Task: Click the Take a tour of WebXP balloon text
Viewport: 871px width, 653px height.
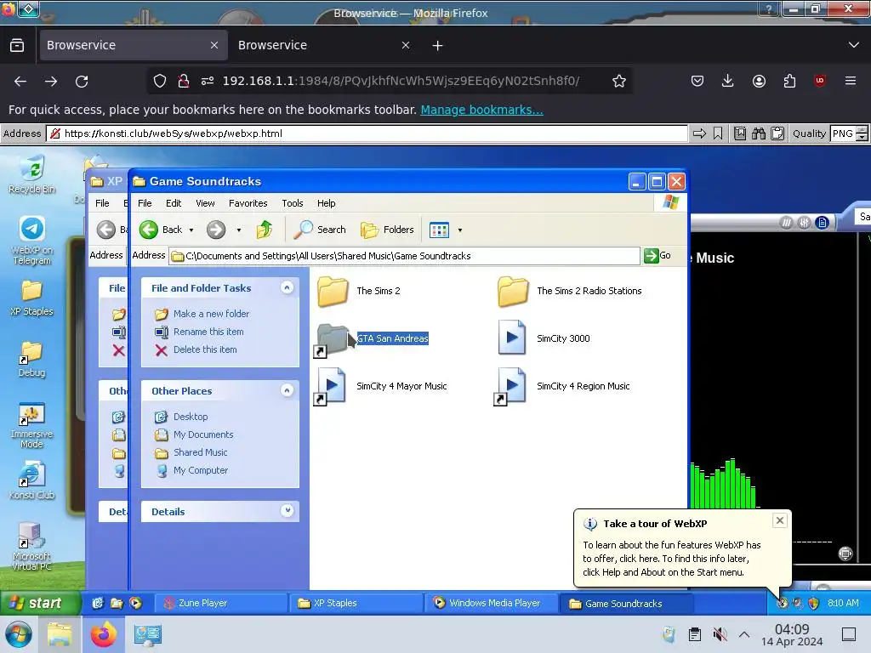Action: (672, 559)
